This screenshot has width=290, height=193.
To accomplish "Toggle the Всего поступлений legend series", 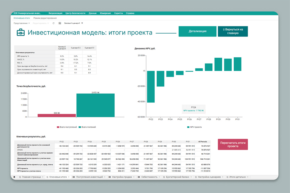I will point(67,127).
